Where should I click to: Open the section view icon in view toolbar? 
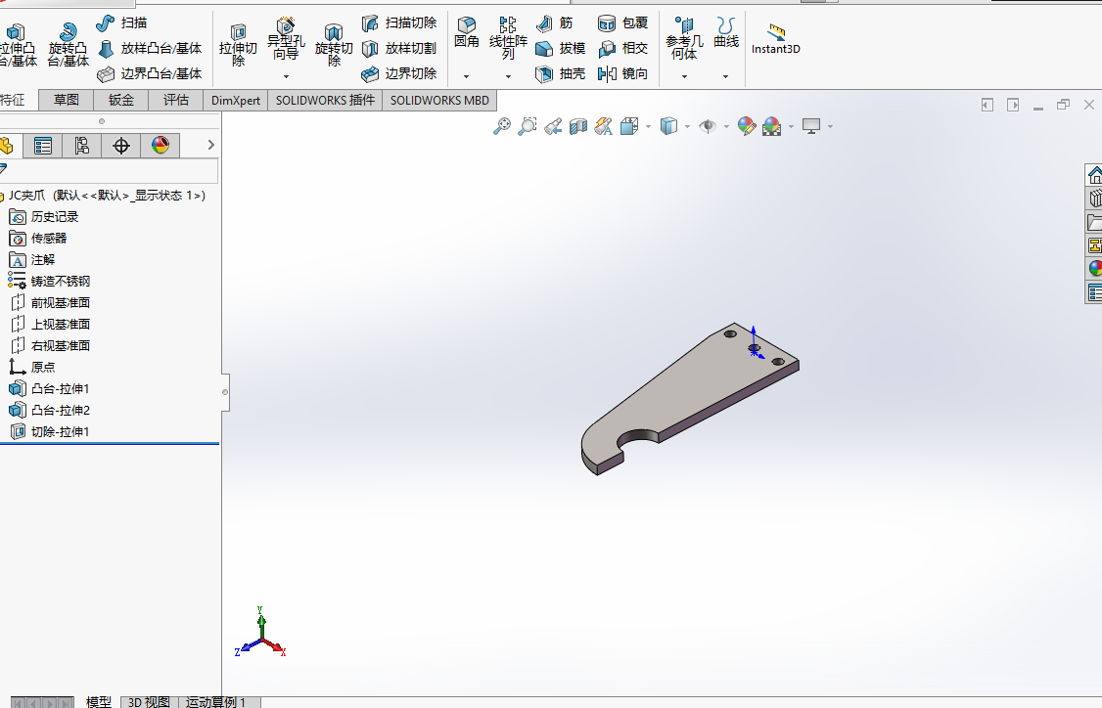click(577, 126)
